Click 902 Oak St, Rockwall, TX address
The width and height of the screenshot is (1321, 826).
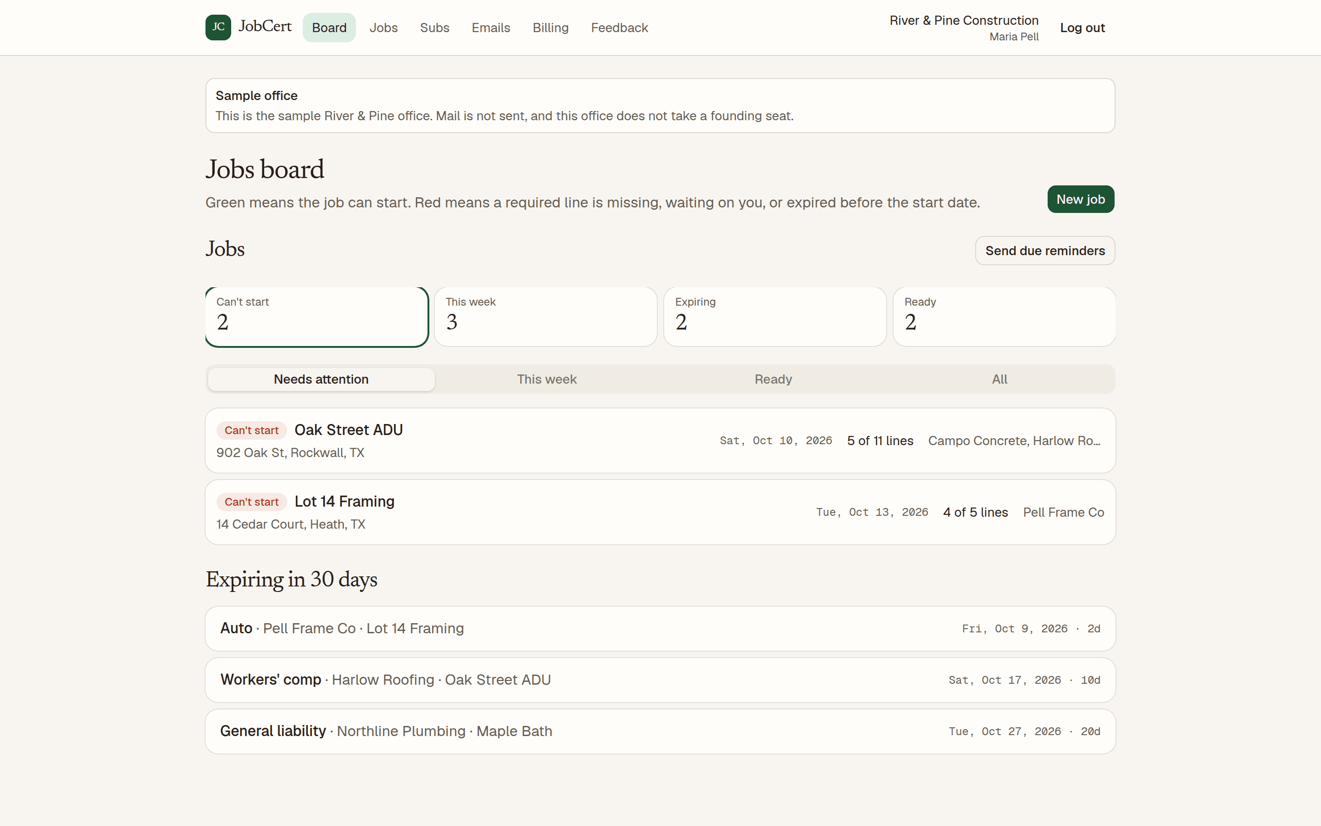coord(290,453)
